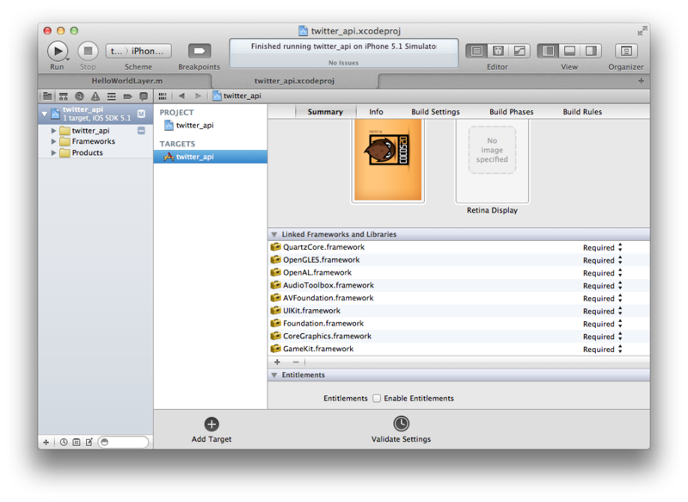Click the Add Target button
The height and width of the screenshot is (502, 688).
[x=212, y=430]
